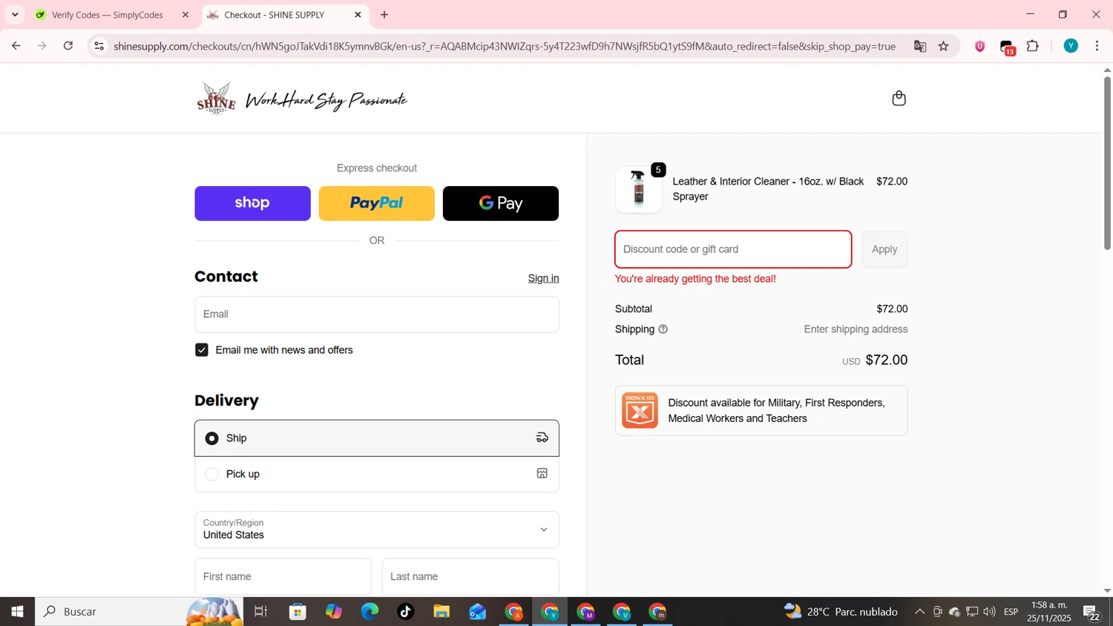Open the ESP language indicator

1011,612
